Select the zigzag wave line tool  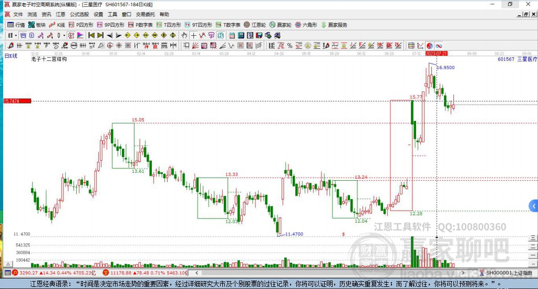pyautogui.click(x=232, y=46)
